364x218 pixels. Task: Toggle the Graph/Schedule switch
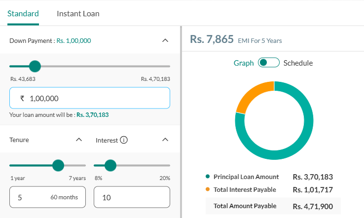(269, 63)
